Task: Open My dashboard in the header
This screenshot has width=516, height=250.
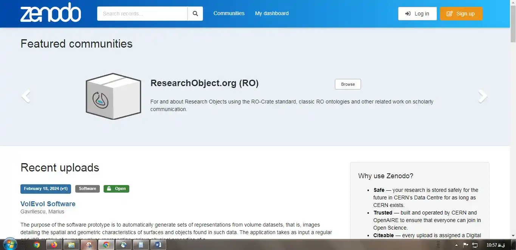Action: (x=272, y=13)
